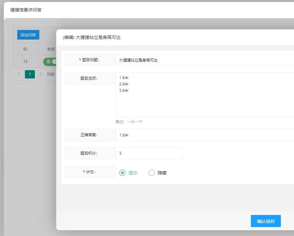294x236 pixels.
Task: Click the 状态 field label in the form
Action: (91, 172)
